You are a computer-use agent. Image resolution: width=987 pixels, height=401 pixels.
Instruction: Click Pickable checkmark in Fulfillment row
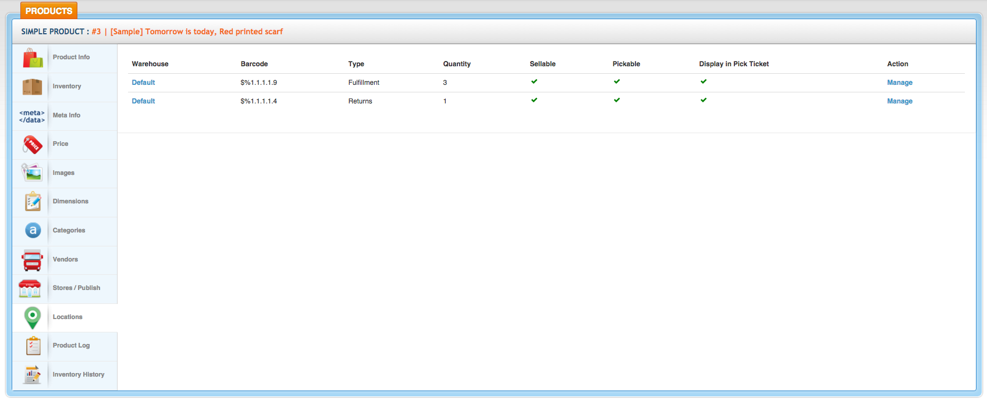617,81
